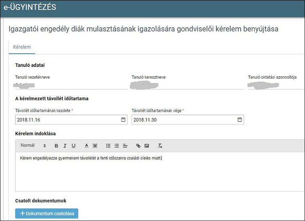
Task: Click the Tanuló vezetékneve field
Action: [x=71, y=85]
